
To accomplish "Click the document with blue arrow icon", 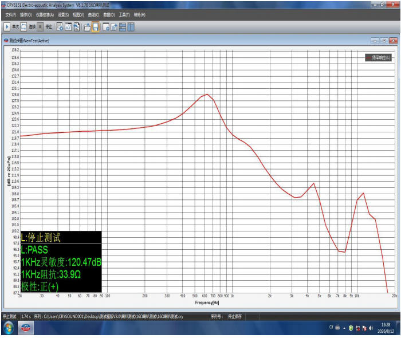I will 77,27.
